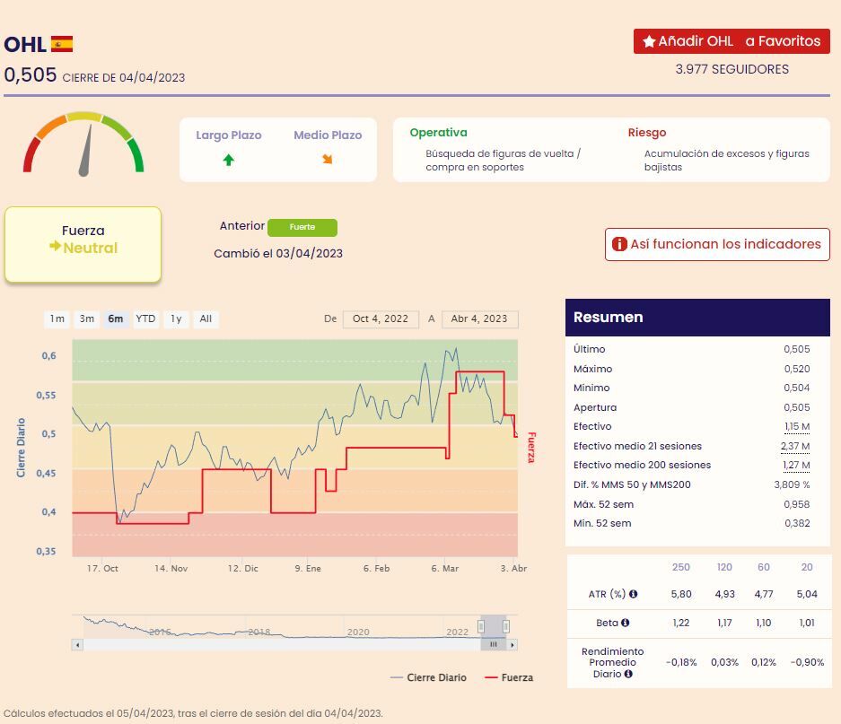Click the right handle of the navigator range

pyautogui.click(x=506, y=626)
